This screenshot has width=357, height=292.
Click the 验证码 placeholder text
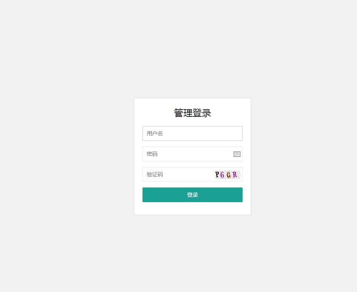154,174
